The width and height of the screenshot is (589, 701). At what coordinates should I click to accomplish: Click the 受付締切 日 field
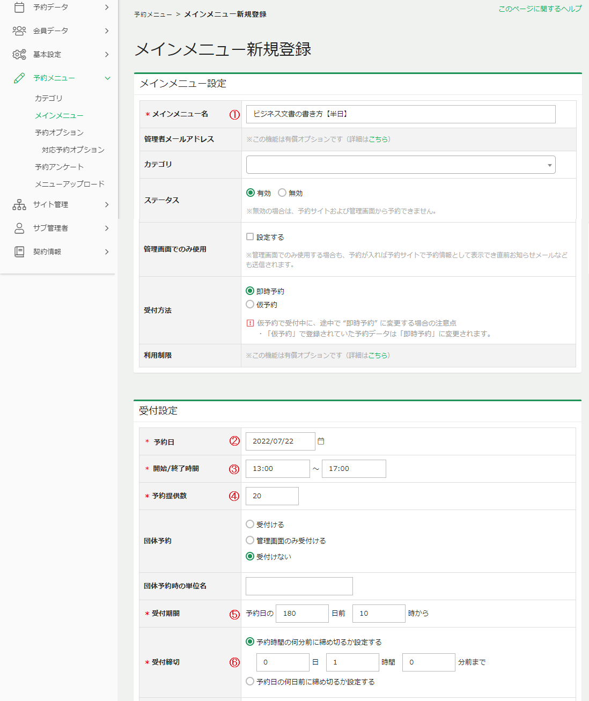point(283,662)
